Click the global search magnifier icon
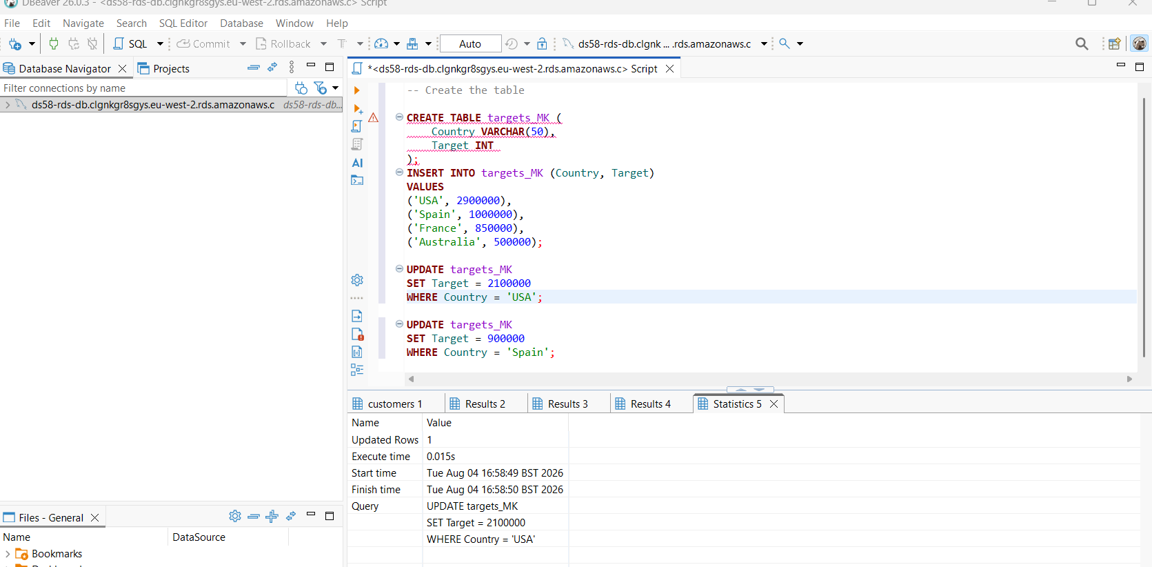 tap(1082, 43)
